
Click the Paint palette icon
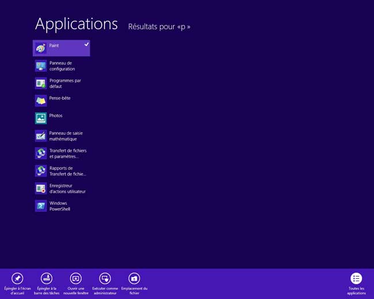pos(41,48)
